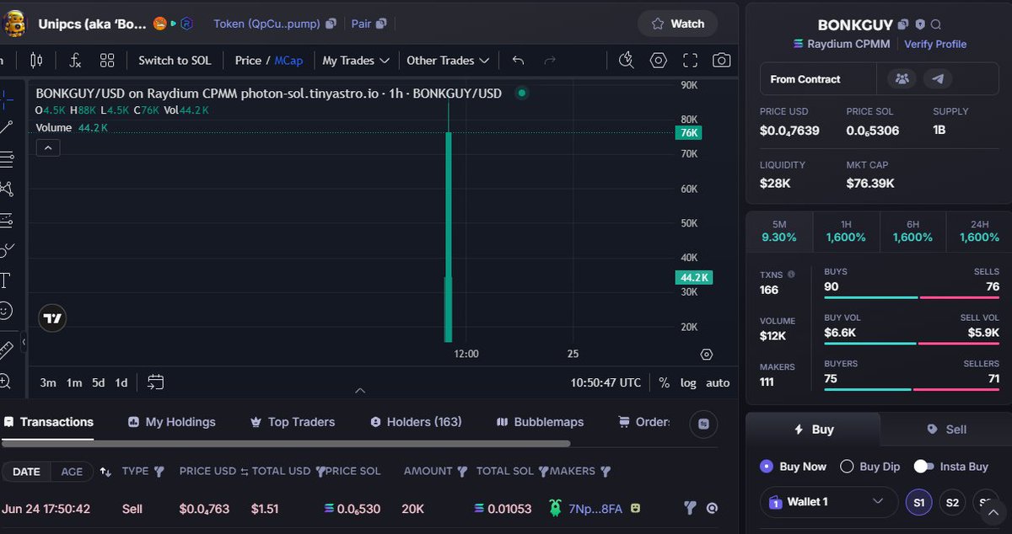Switch the transactions column to AGE

72,472
